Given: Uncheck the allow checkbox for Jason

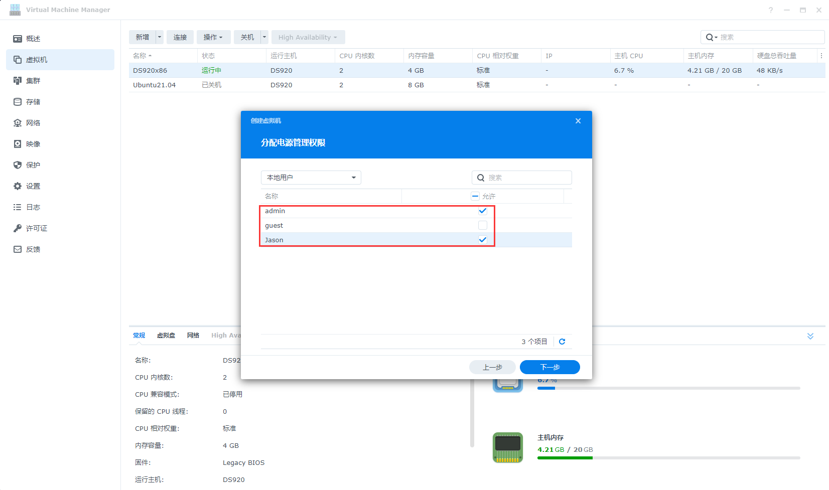Looking at the screenshot, I should point(483,240).
